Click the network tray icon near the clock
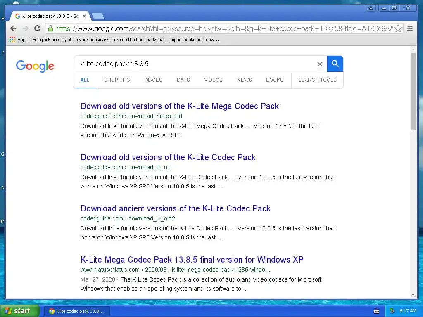 [x=392, y=311]
